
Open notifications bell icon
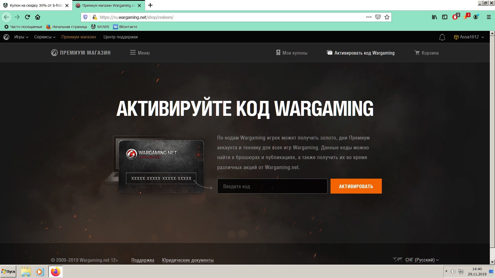(442, 37)
